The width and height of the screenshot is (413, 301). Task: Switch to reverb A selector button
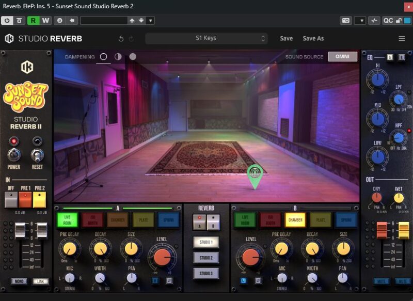click(x=199, y=223)
